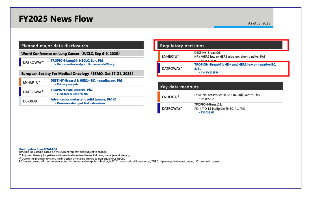The height and width of the screenshot is (197, 311).
Task: Click the "DESTINY-Breast06:" study name
Action: tap(208, 53)
